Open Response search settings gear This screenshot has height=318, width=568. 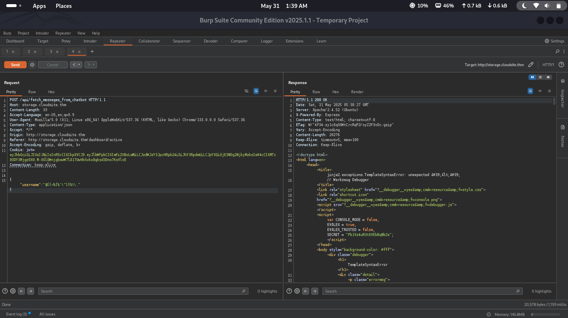coord(297,291)
